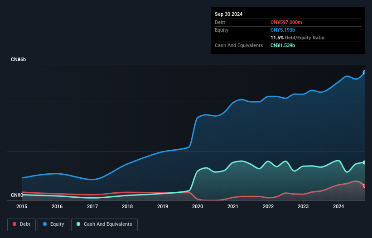Image resolution: width=372 pixels, height=238 pixels.
Task: Click the 2022 x-axis label
Action: click(x=268, y=206)
